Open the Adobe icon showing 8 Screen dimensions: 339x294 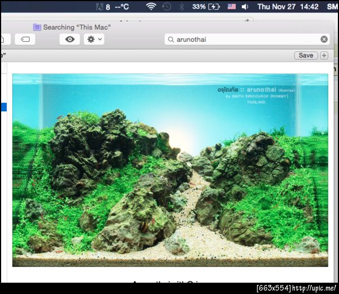pyautogui.click(x=103, y=7)
